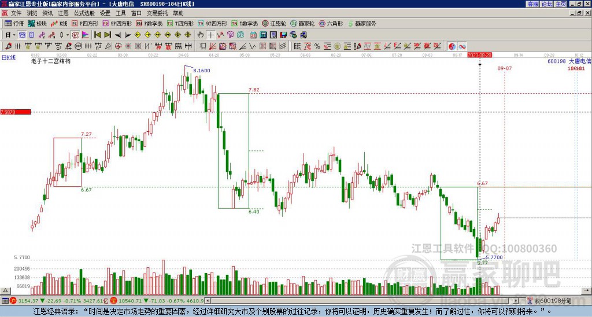Open the 资讯 menu
The height and width of the screenshot is (317, 592).
[x=47, y=13]
